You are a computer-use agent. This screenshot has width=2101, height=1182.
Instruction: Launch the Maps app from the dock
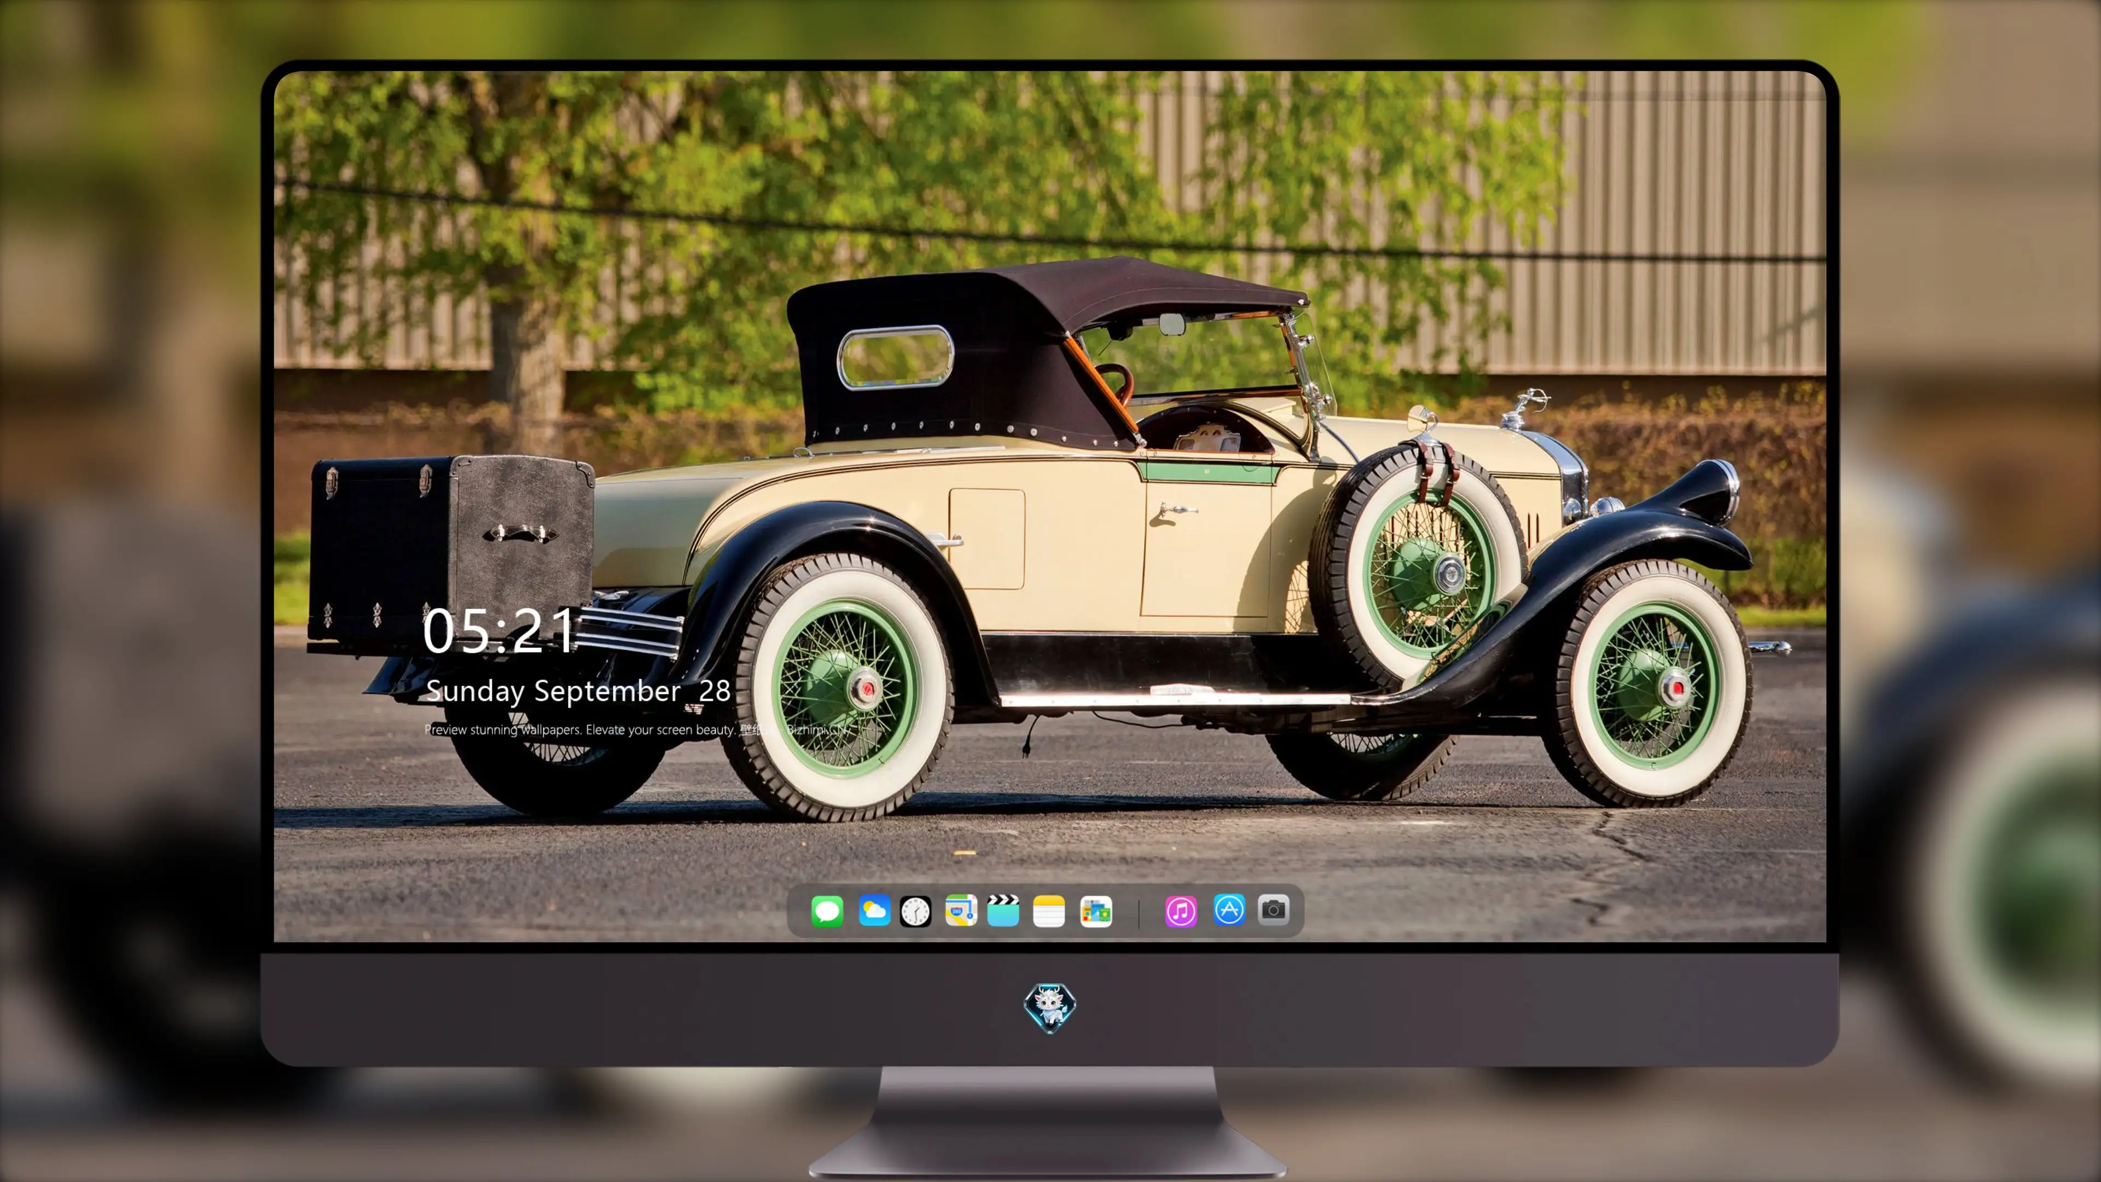(x=961, y=911)
